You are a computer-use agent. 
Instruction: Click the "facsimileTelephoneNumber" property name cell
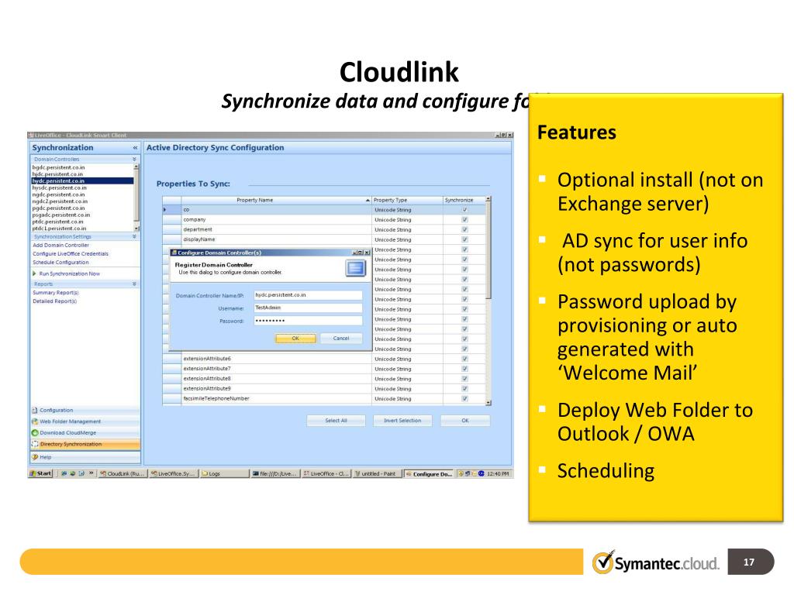tap(277, 399)
